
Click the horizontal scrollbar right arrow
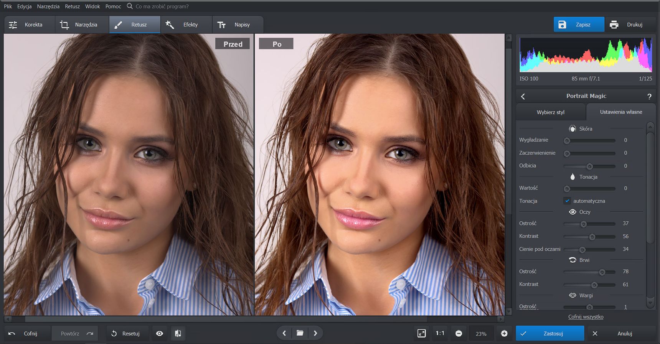500,319
